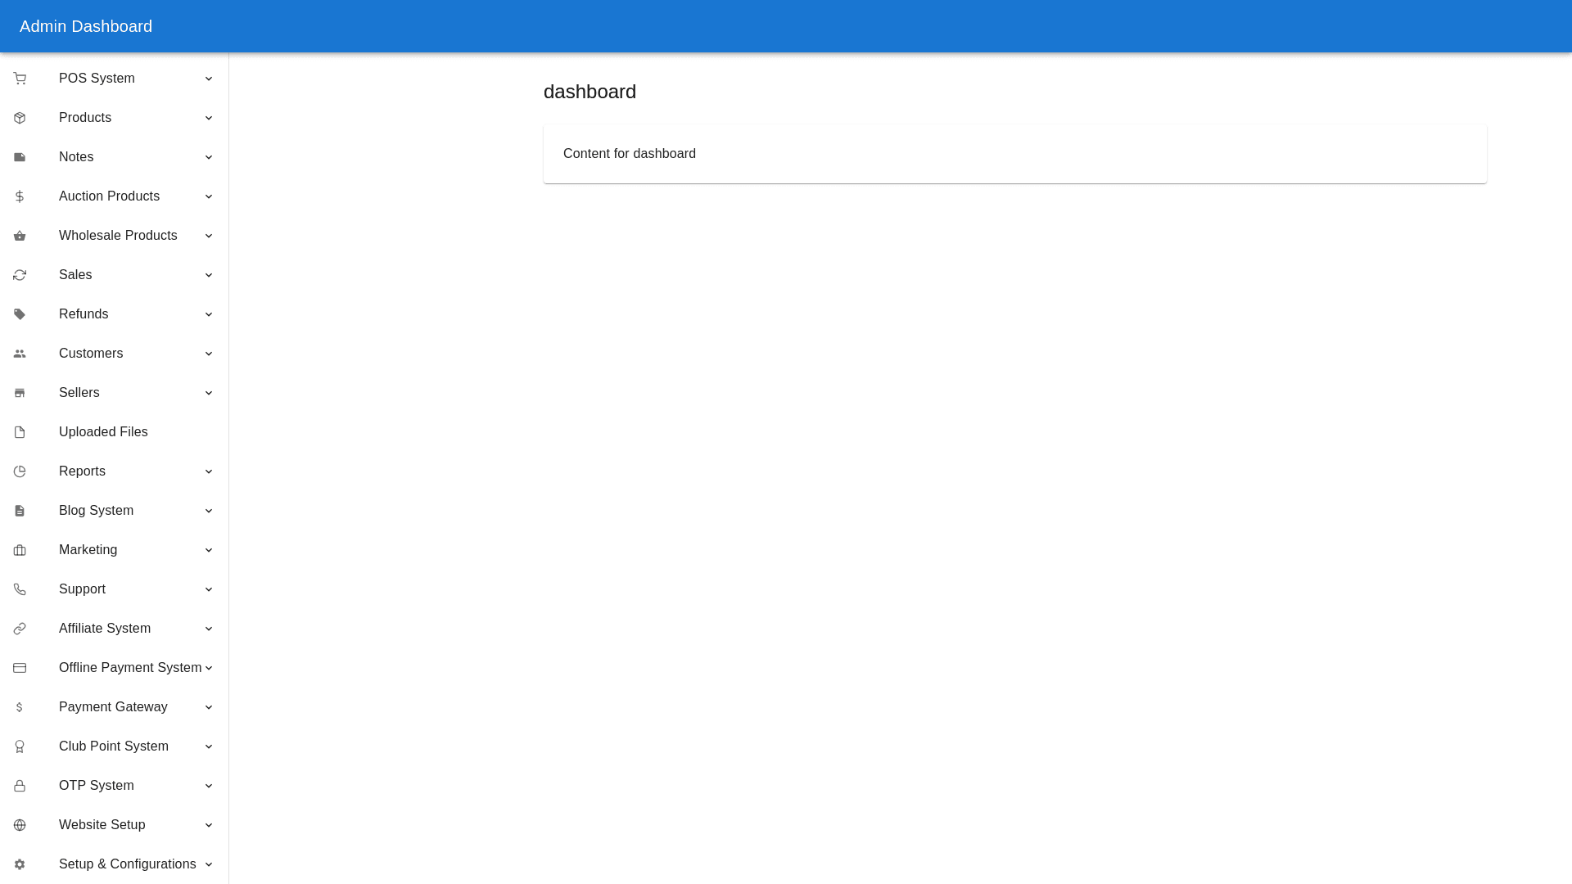Click the Support phone icon
This screenshot has height=884, width=1572.
click(x=20, y=589)
